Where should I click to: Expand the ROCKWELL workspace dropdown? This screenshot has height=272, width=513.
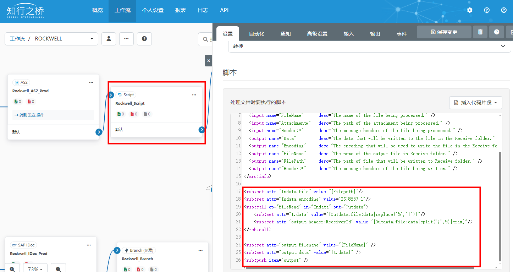(92, 39)
